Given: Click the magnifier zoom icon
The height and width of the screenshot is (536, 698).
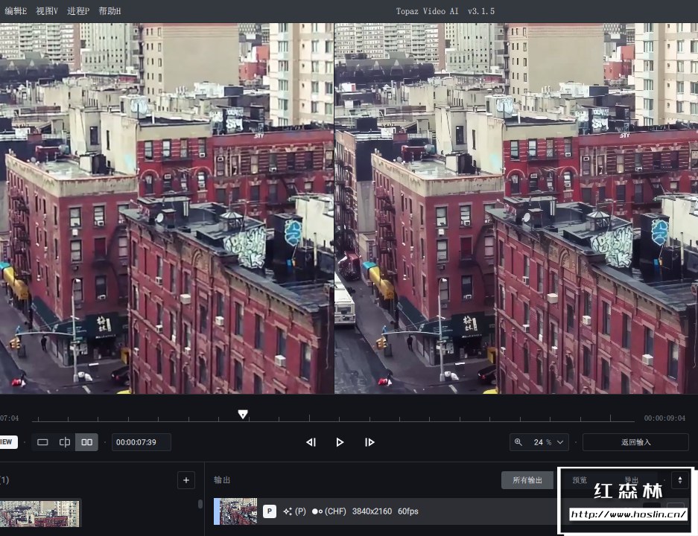Looking at the screenshot, I should click(518, 442).
